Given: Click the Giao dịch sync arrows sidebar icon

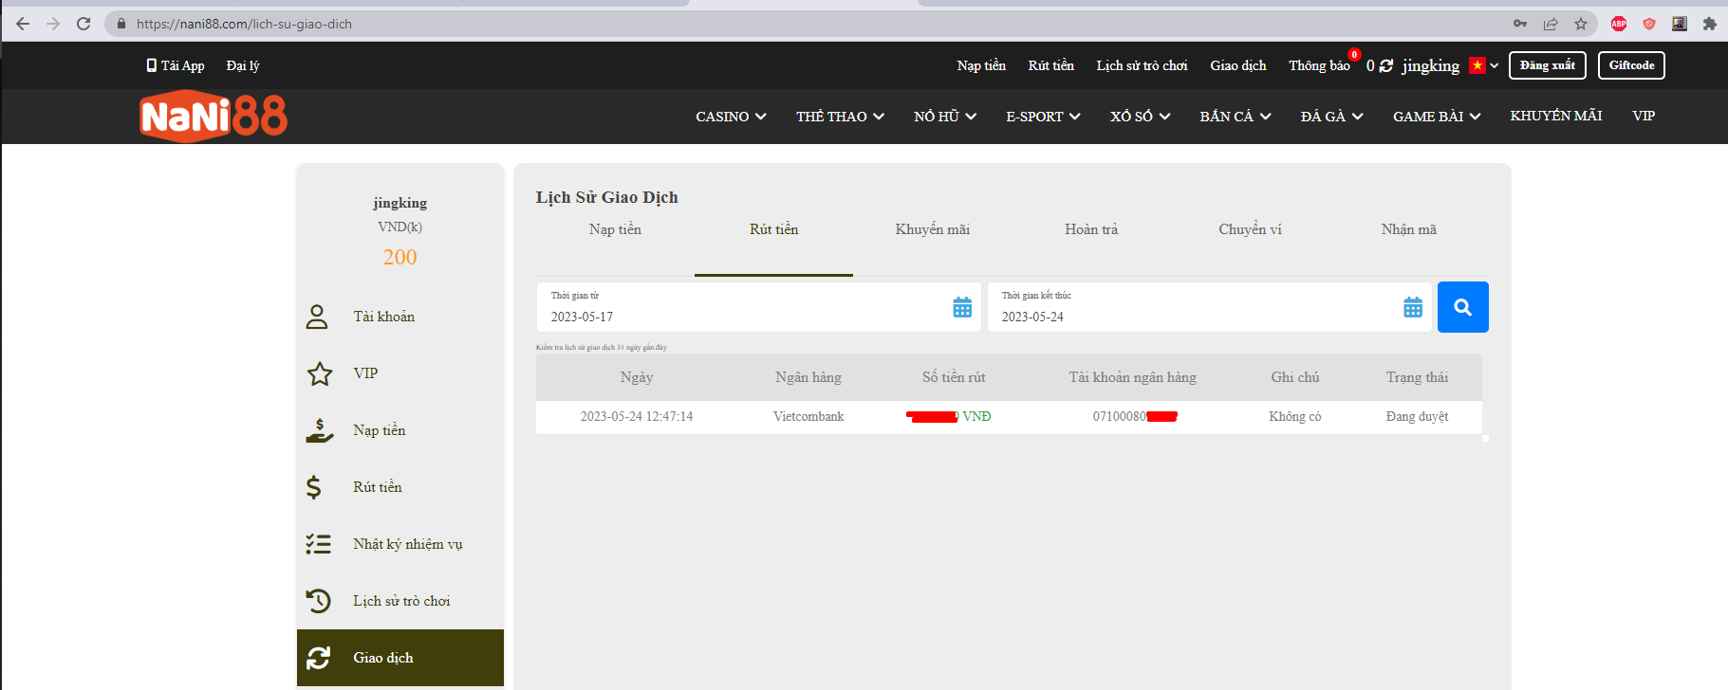Looking at the screenshot, I should coord(319,658).
